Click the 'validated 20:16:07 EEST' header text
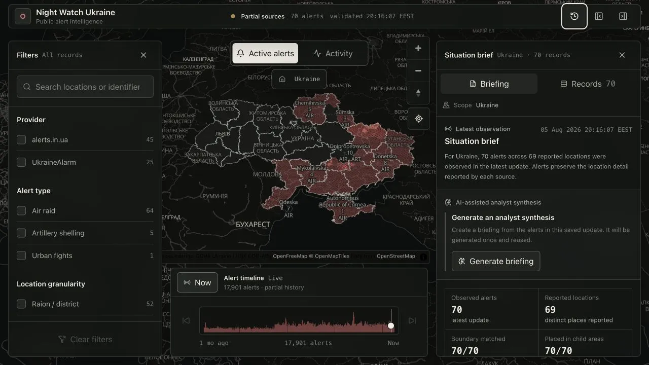649x365 pixels. pyautogui.click(x=372, y=16)
